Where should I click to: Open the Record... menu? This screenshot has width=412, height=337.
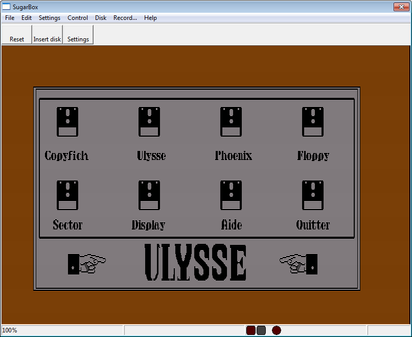point(125,18)
